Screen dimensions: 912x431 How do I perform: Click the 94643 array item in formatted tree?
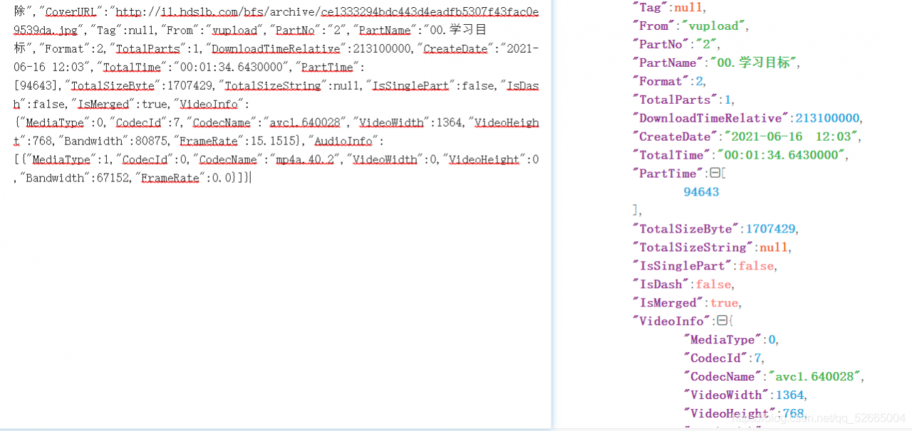point(701,192)
